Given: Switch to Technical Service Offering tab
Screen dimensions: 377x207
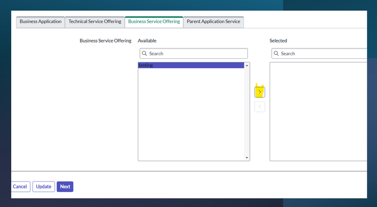Looking at the screenshot, I should pyautogui.click(x=95, y=22).
